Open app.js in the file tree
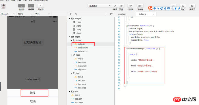 click(x=77, y=95)
